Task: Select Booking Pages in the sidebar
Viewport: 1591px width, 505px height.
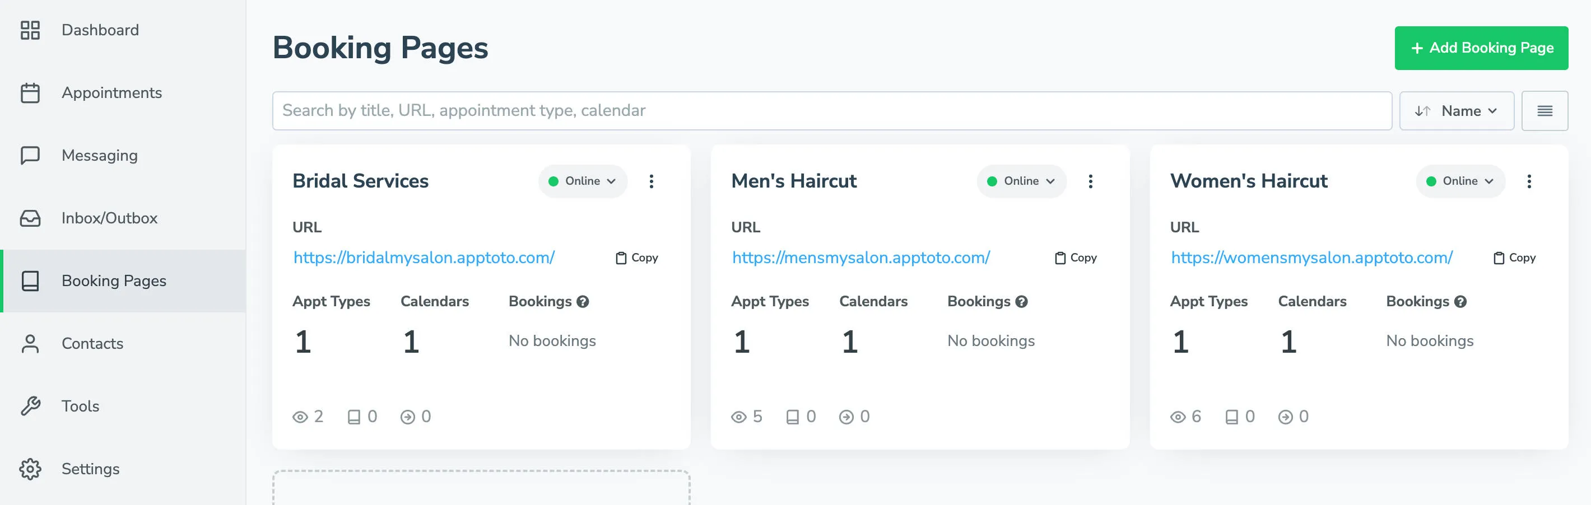Action: 113,280
